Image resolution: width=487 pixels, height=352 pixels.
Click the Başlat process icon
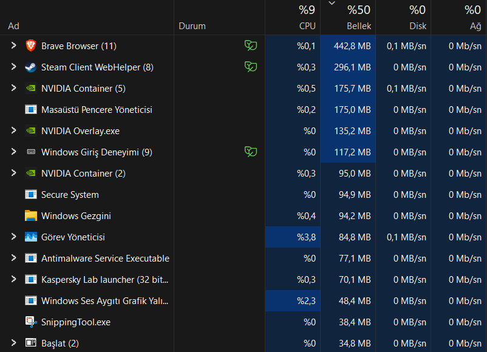(x=31, y=343)
